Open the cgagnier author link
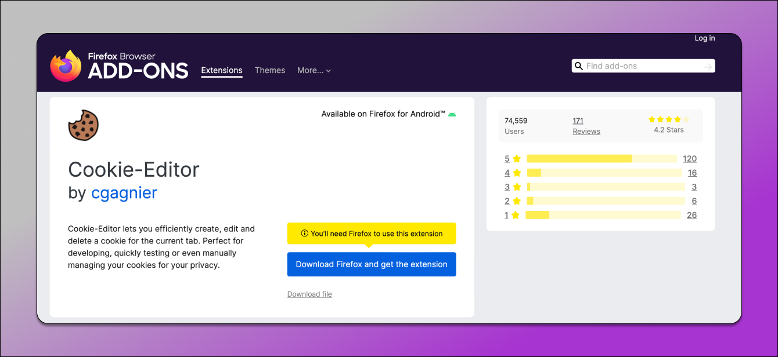The image size is (778, 357). (124, 192)
